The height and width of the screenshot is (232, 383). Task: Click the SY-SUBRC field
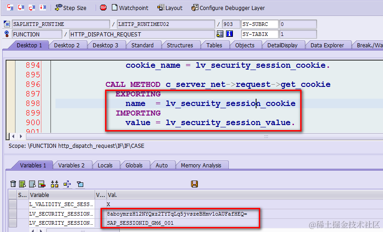pyautogui.click(x=260, y=24)
